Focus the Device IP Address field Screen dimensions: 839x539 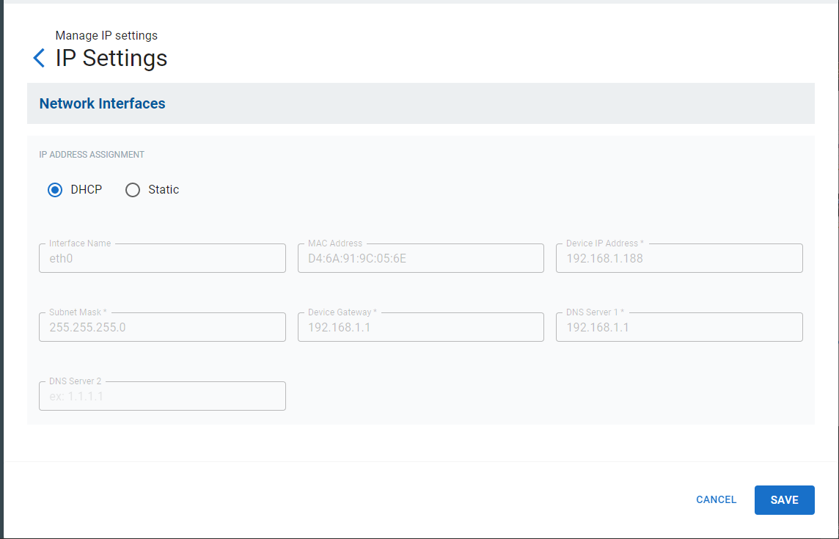[x=679, y=259]
